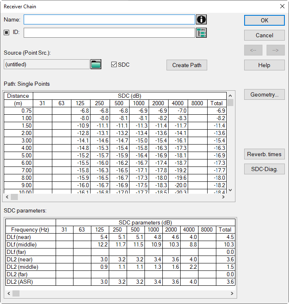
Task: Open Reverb. times settings
Action: click(265, 154)
